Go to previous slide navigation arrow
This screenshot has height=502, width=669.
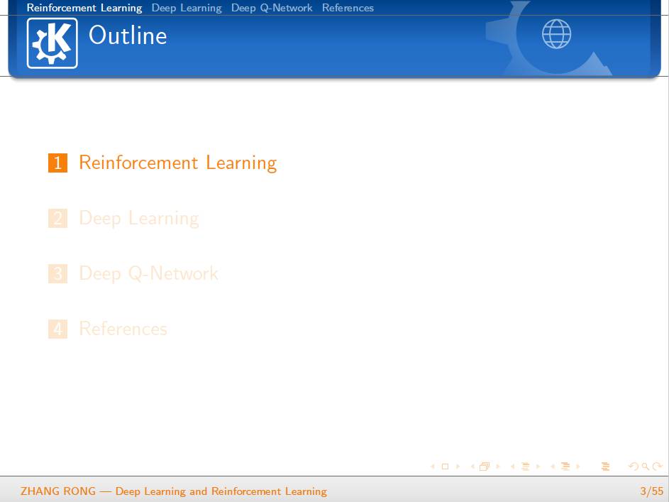pyautogui.click(x=433, y=466)
